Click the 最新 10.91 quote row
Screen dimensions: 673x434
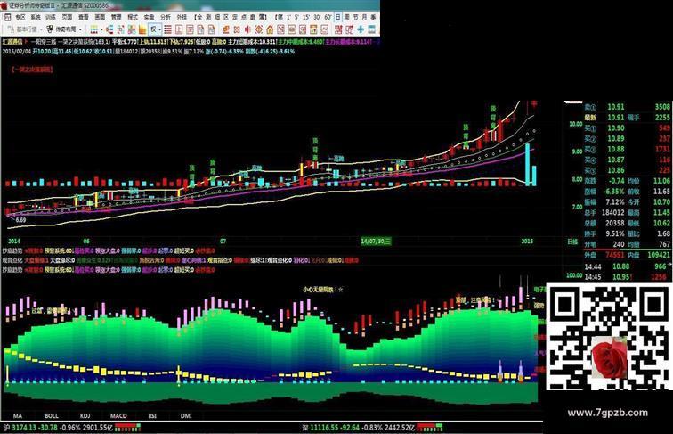click(627, 118)
